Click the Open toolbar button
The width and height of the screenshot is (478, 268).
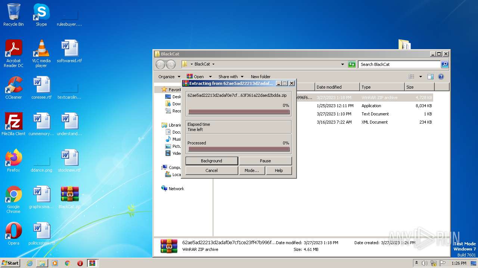pyautogui.click(x=195, y=77)
